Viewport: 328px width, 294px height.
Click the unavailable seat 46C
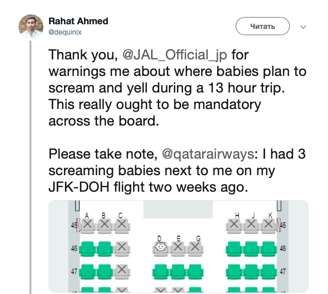122,249
